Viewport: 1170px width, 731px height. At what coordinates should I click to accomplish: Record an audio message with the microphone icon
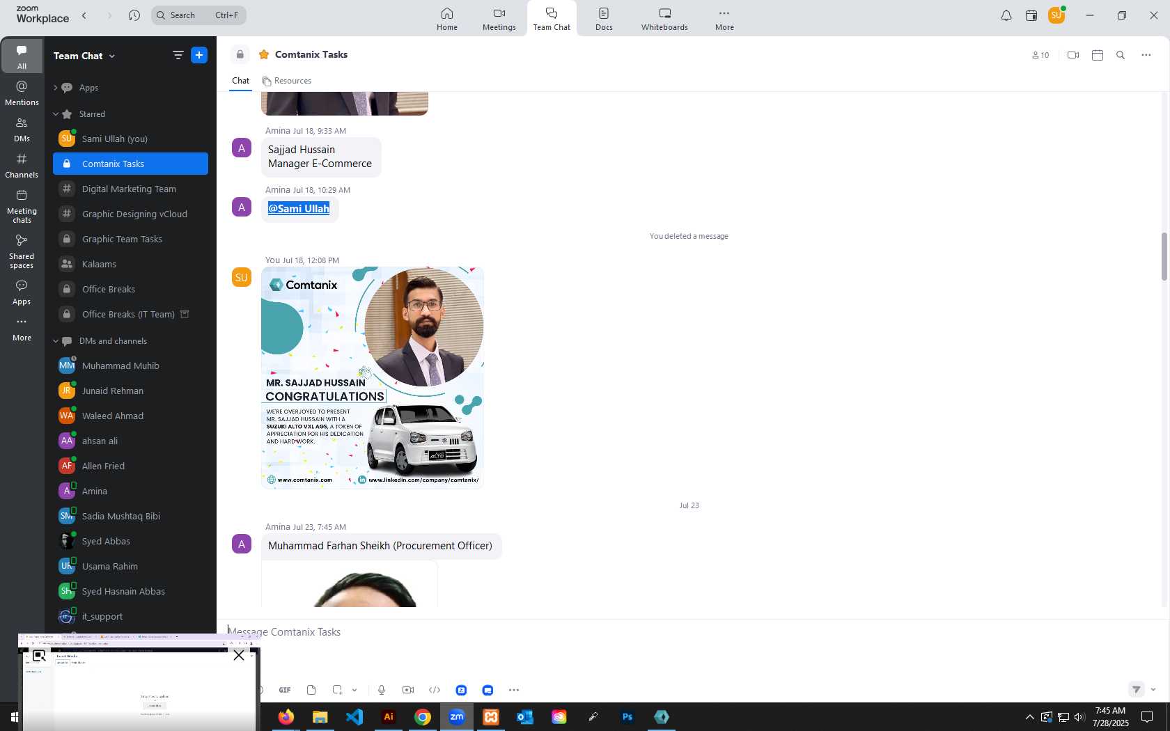(382, 690)
